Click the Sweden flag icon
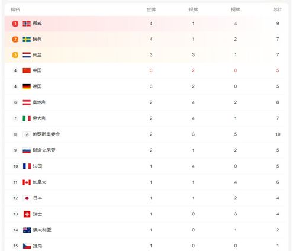This screenshot has width=296, height=251. pos(27,39)
